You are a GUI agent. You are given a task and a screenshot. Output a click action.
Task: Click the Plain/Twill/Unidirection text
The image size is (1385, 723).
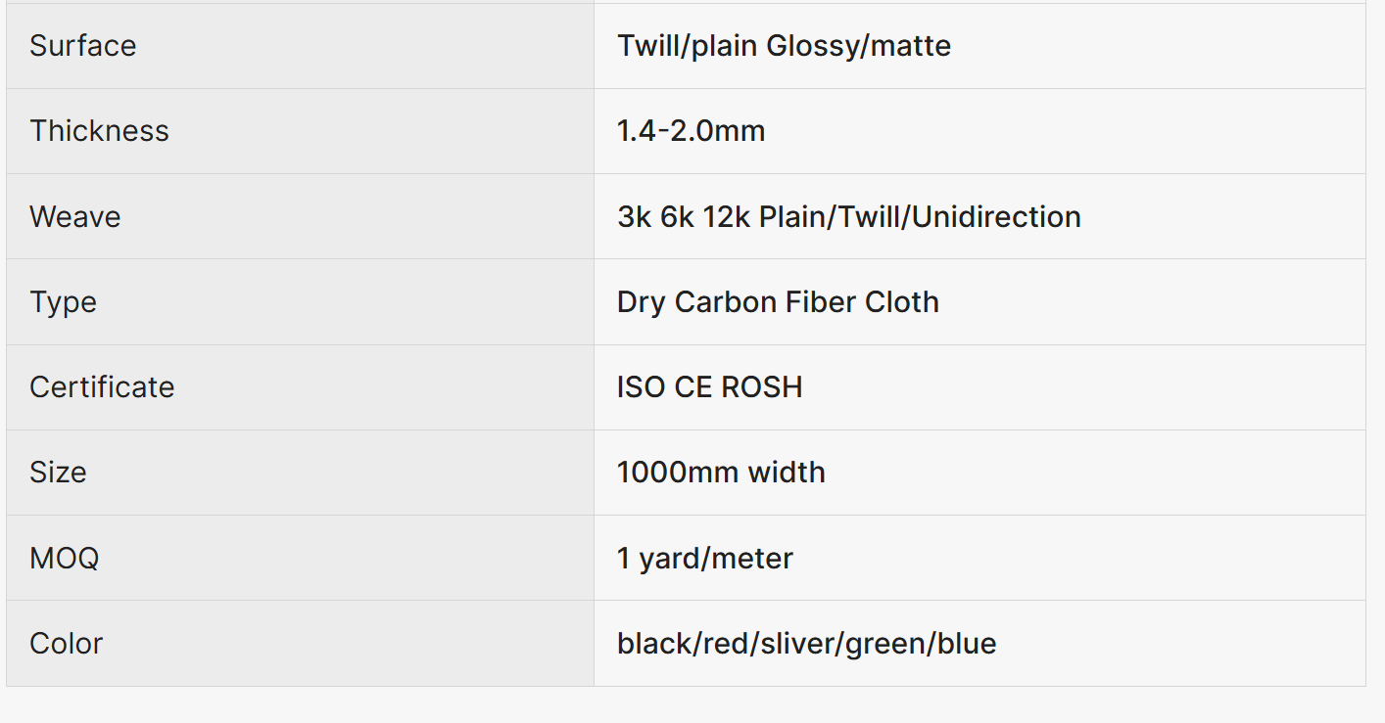(x=955, y=216)
